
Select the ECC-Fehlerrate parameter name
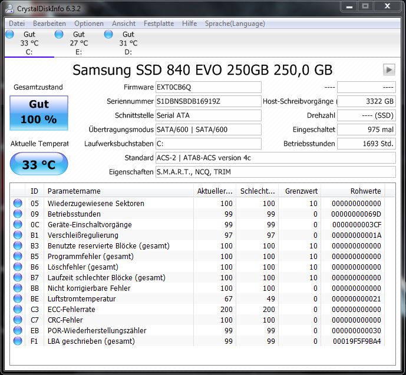coord(71,310)
